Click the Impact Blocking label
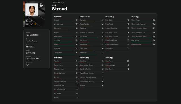This screenshot has width=181, height=104. tap(111, 28)
